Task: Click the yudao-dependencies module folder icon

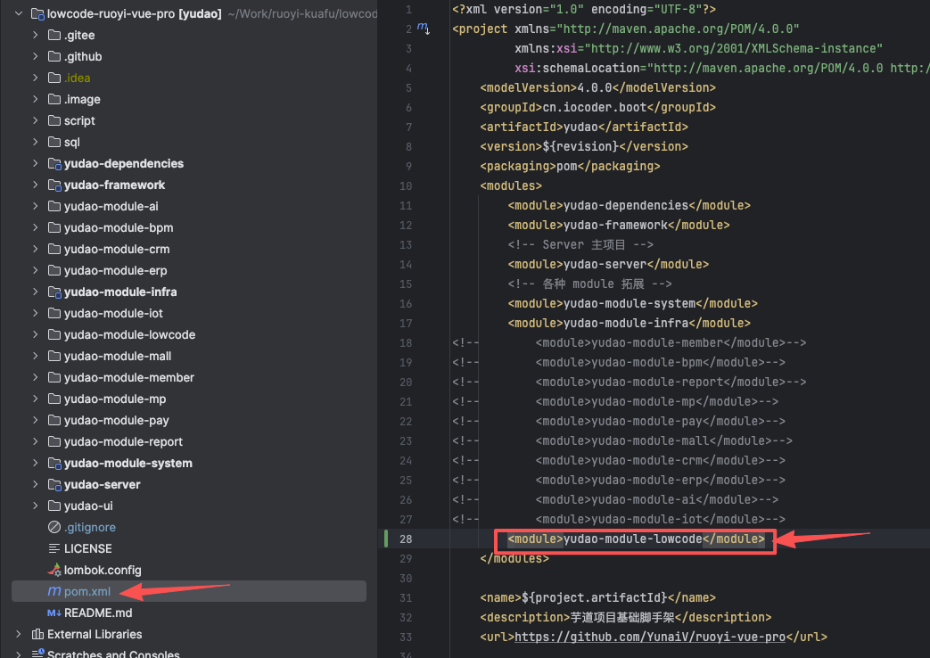Action: coord(54,163)
